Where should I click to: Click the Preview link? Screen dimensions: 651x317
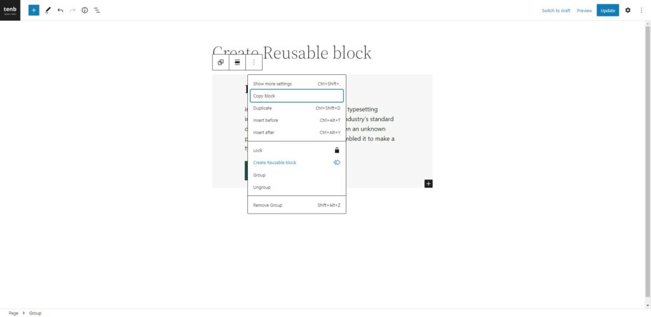[584, 10]
